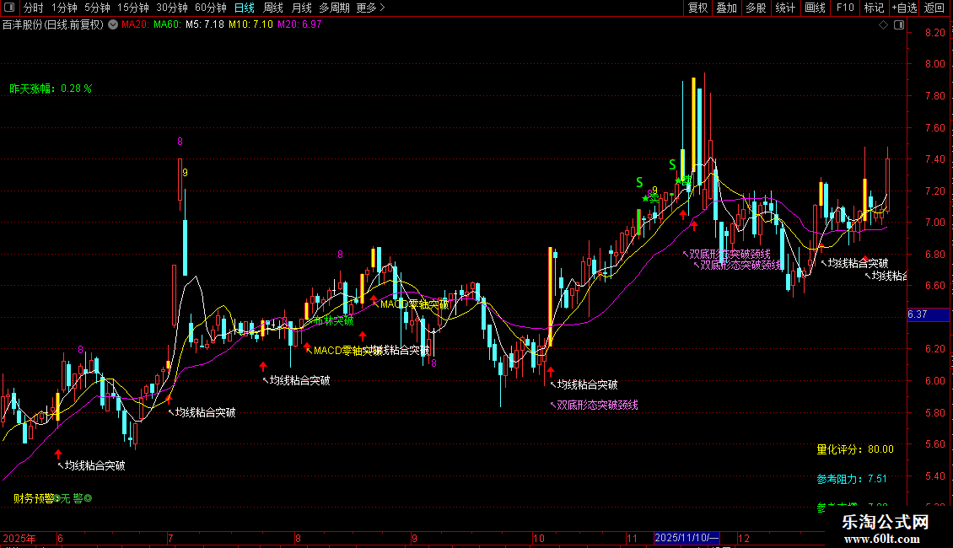Screen dimensions: 953x548
Task: Click the 7.00 price axis label
Action: coord(935,223)
